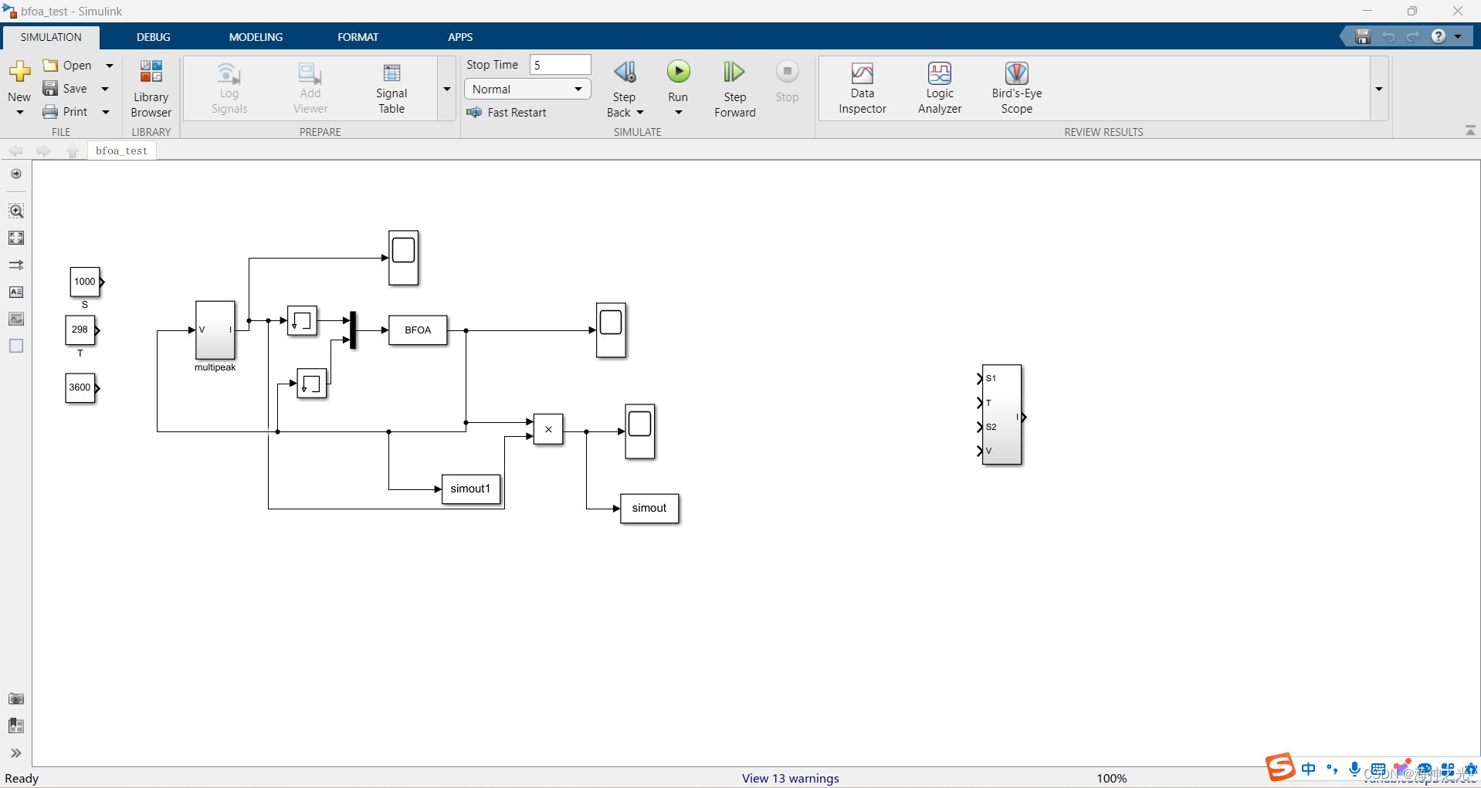
Task: Expand the Run dropdown arrow
Action: (679, 113)
